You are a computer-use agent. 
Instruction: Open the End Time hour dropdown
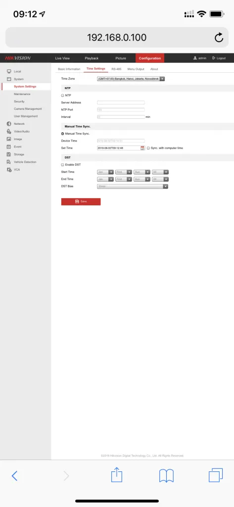click(160, 179)
